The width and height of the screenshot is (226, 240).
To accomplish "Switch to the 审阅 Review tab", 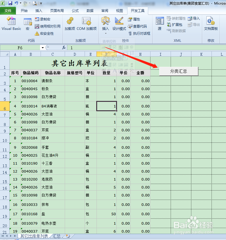I will [105, 11].
